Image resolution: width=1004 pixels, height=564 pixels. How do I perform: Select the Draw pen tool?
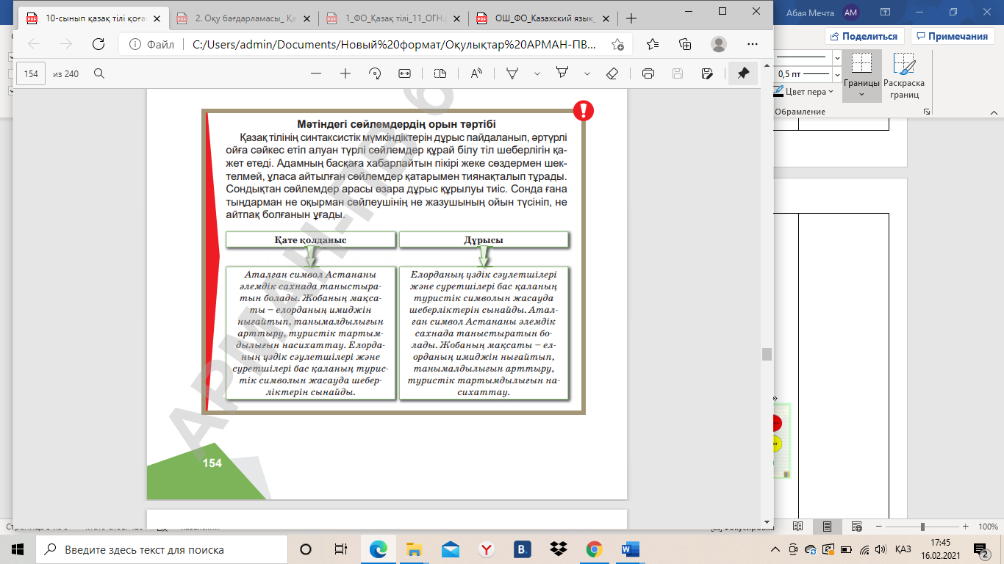(x=512, y=73)
